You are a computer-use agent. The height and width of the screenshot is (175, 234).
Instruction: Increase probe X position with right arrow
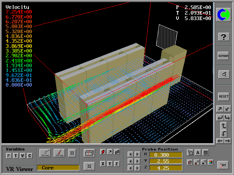tap(137, 155)
